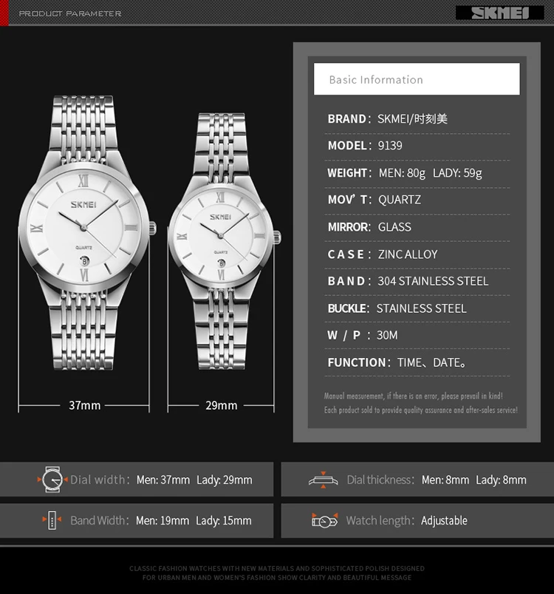Click Band Width Lady: 15mm value

pos(224,521)
